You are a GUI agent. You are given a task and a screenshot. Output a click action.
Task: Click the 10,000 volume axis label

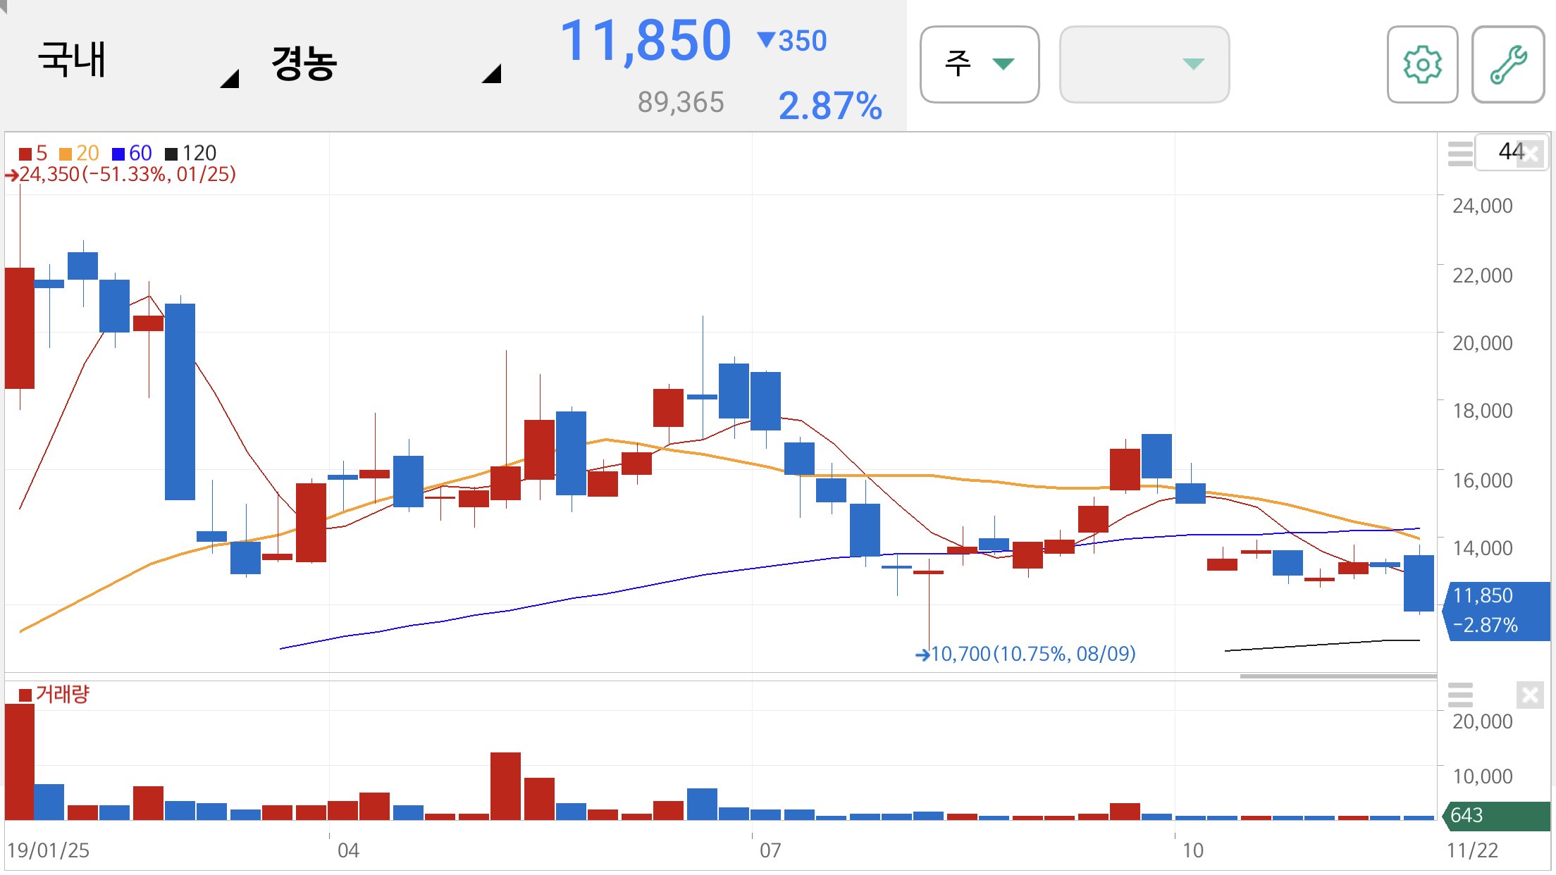(1483, 776)
